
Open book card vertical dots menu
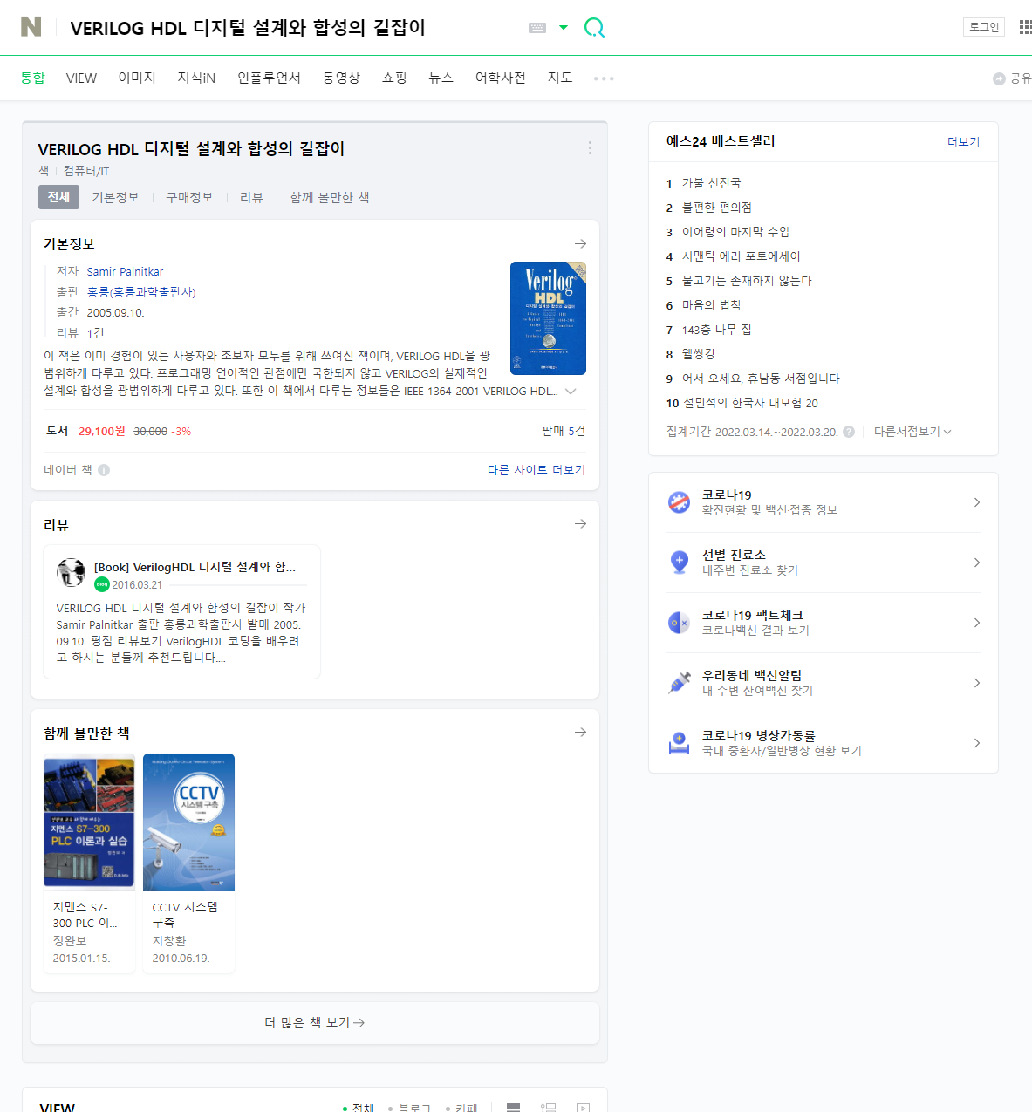(x=590, y=148)
